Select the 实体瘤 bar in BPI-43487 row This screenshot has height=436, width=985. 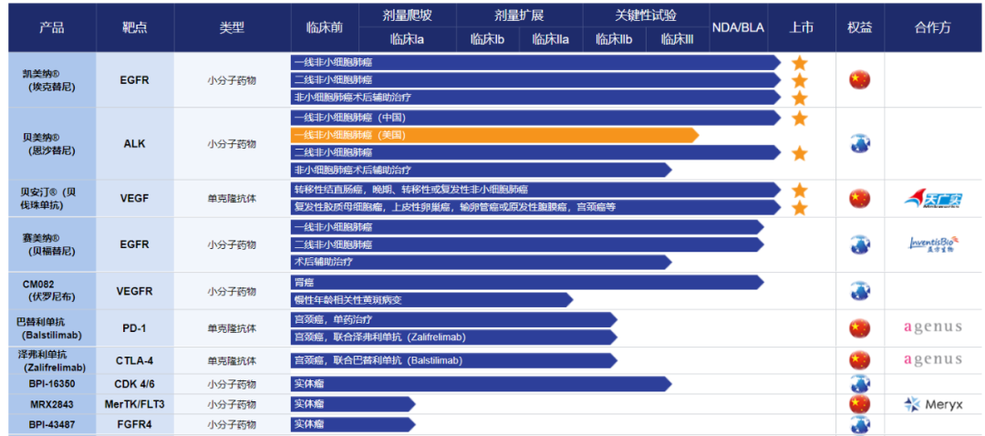[353, 425]
